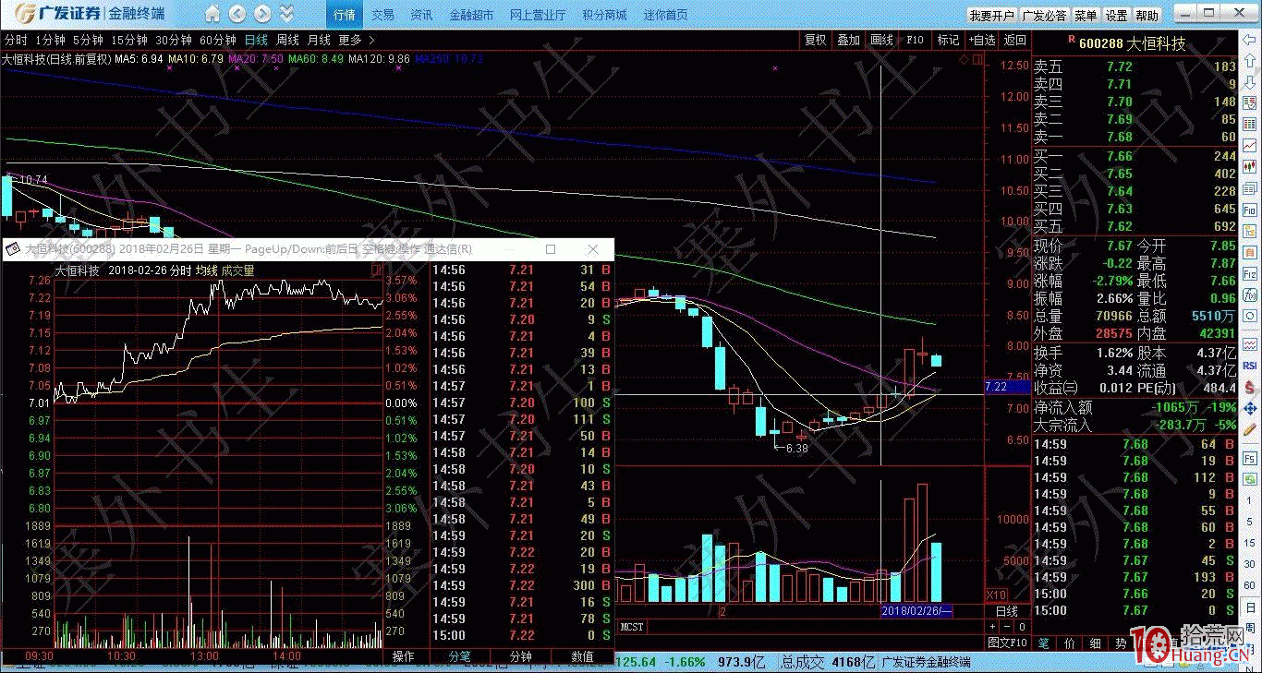Image resolution: width=1262 pixels, height=673 pixels.
Task: Select the 势 tab at bottom
Action: (x=1120, y=643)
